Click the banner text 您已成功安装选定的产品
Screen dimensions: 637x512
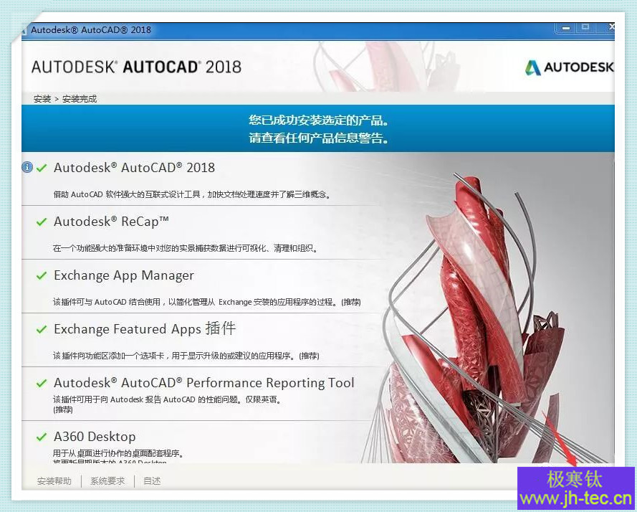pyautogui.click(x=318, y=120)
